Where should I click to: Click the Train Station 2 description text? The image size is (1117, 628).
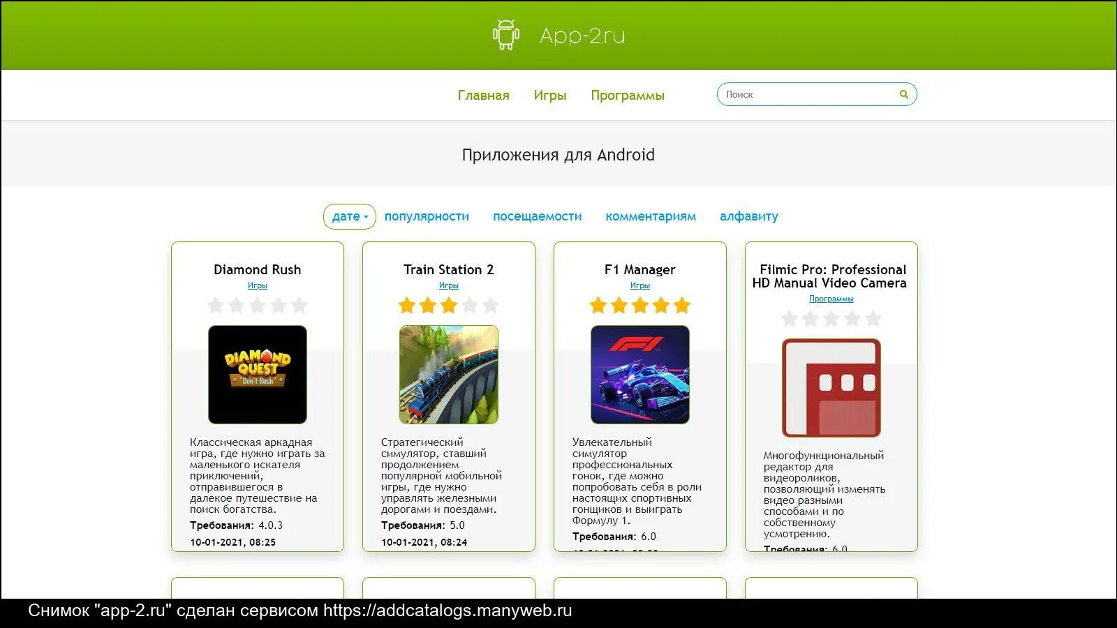(442, 476)
